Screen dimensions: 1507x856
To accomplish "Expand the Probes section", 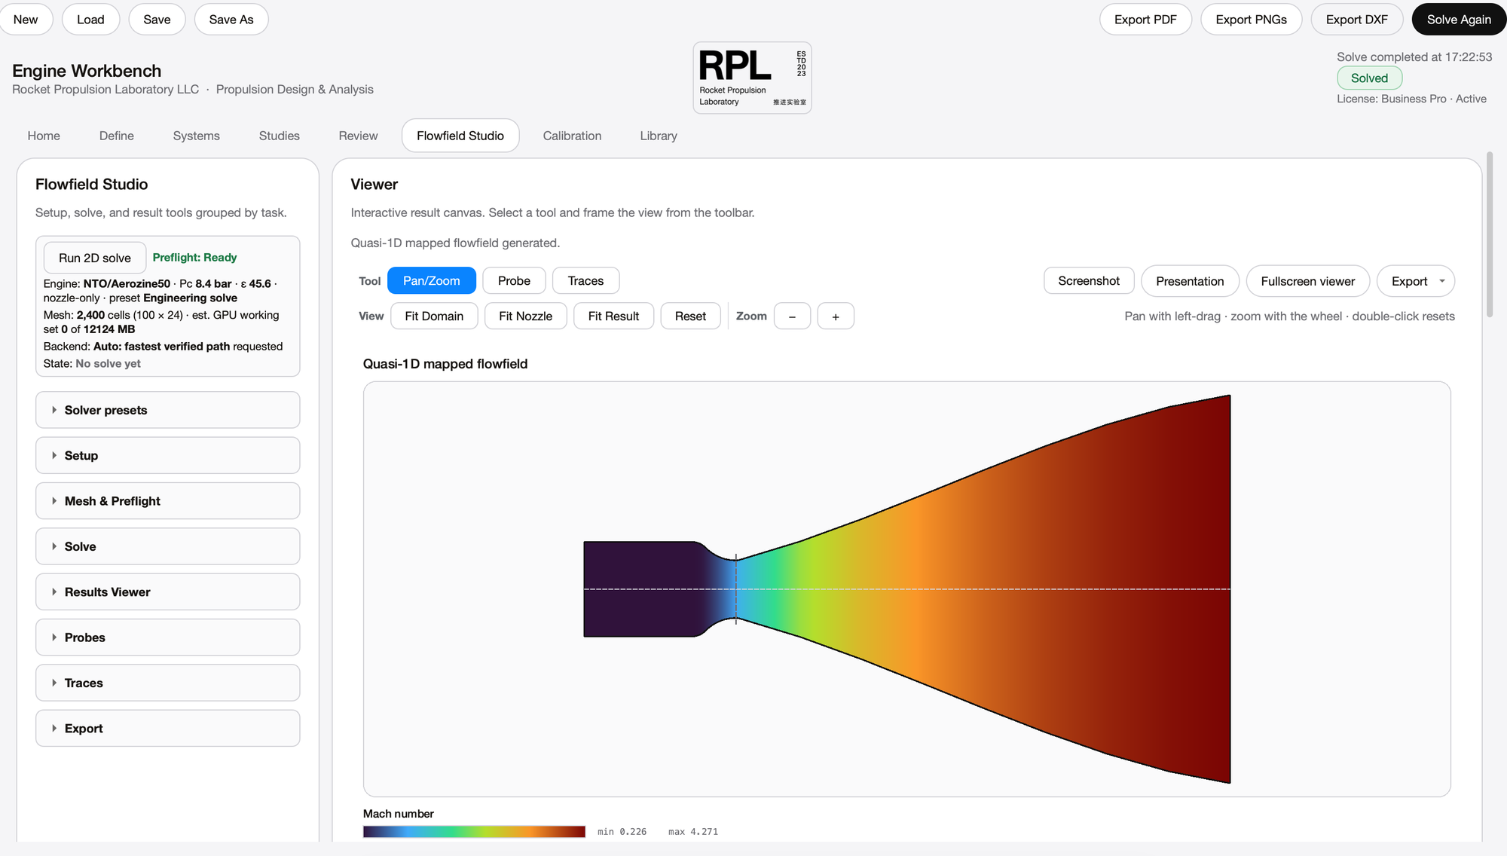I will 167,637.
